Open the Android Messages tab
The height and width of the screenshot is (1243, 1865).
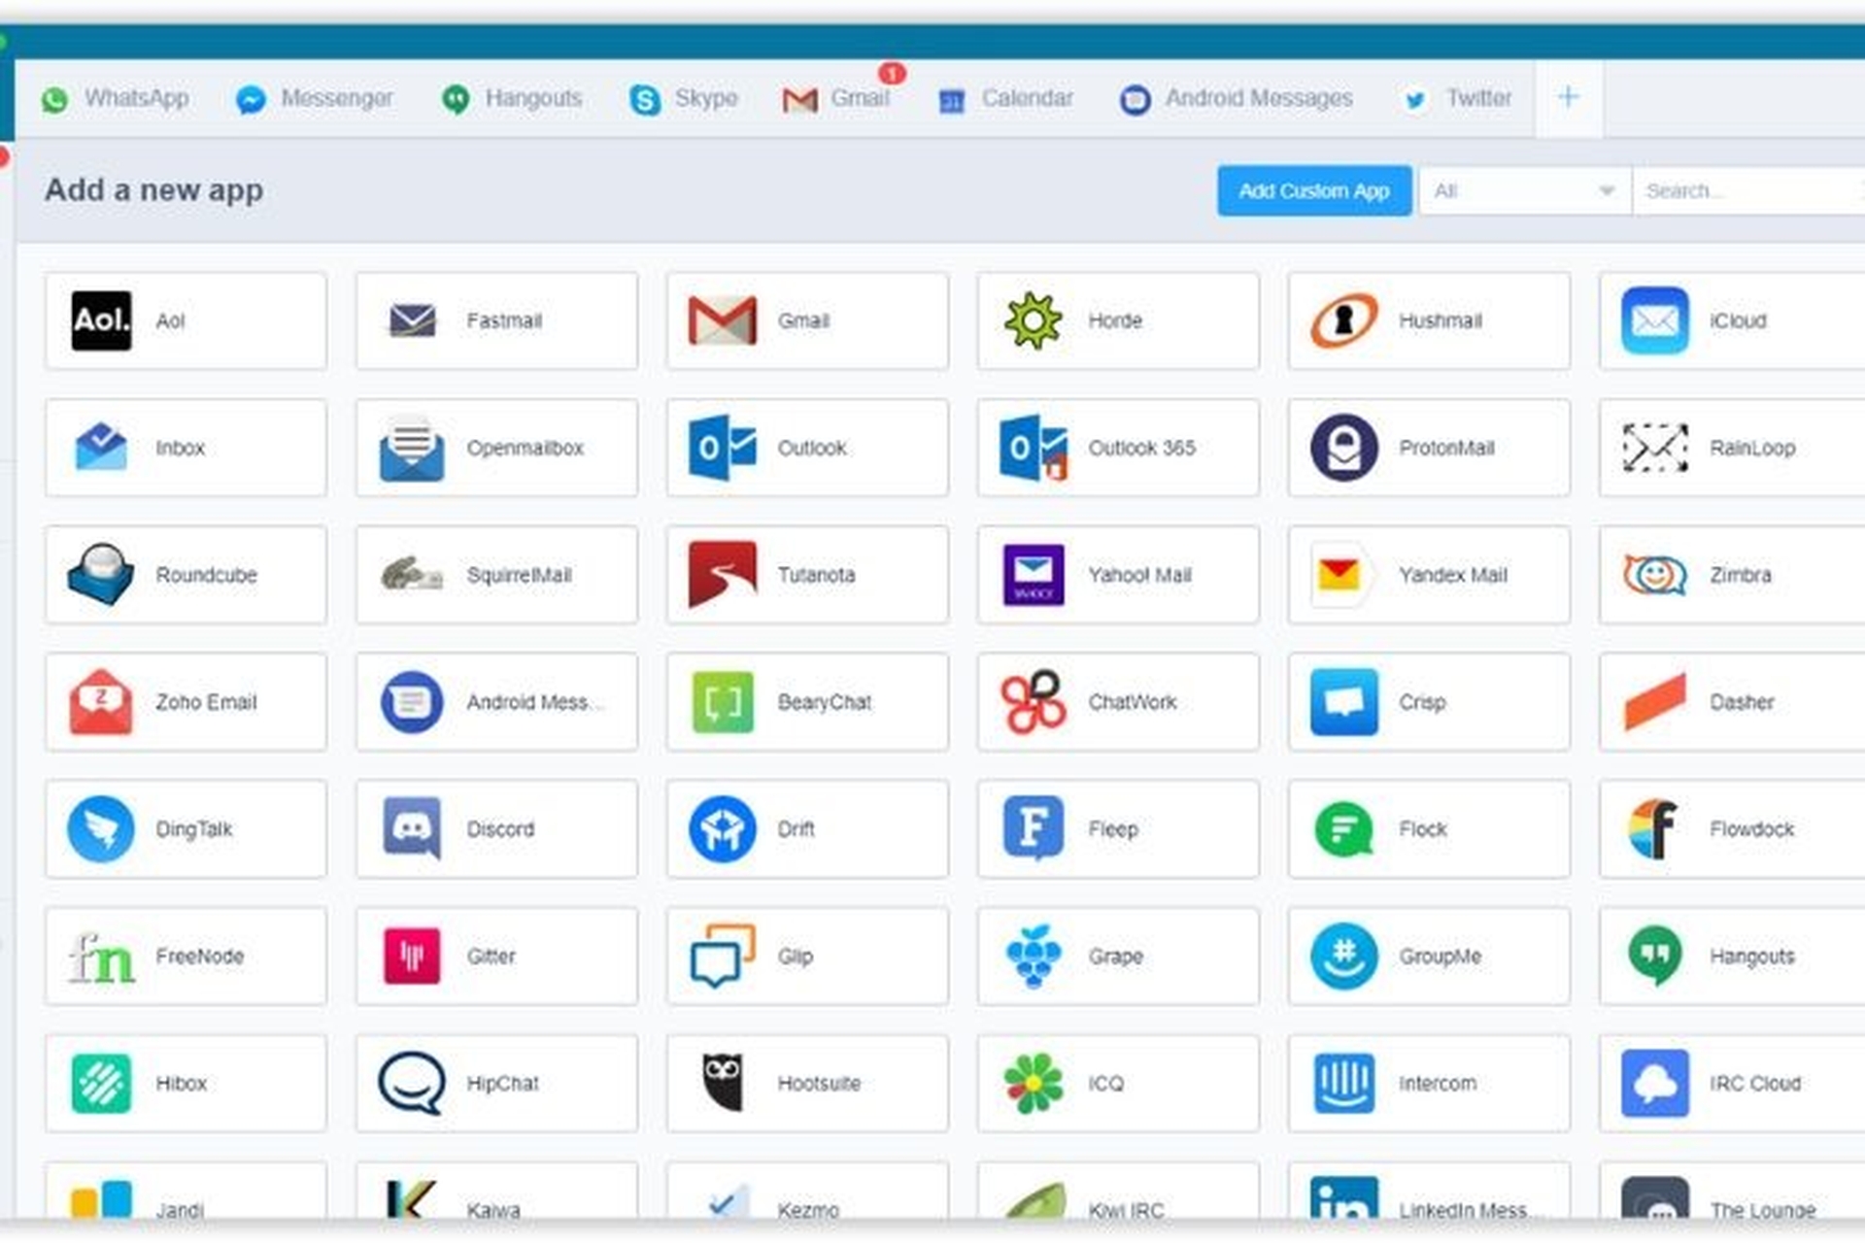click(x=1235, y=98)
